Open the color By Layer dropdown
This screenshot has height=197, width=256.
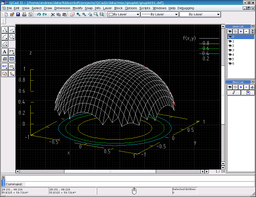124,14
